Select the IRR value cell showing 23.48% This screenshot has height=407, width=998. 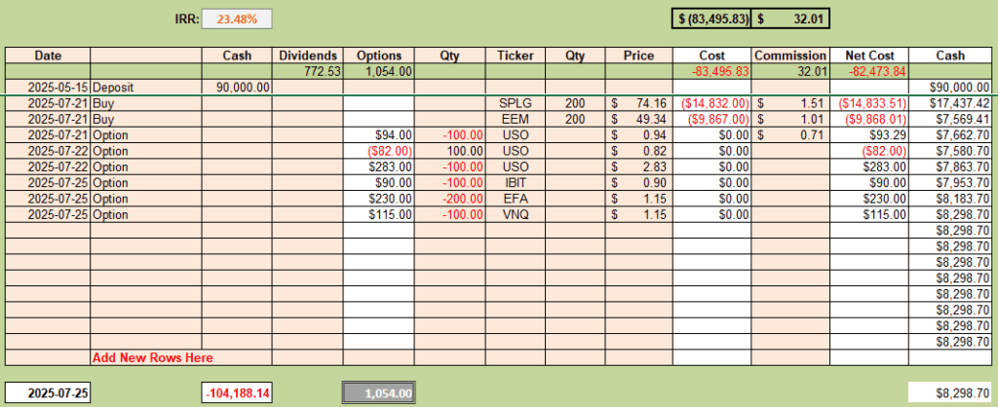pyautogui.click(x=237, y=19)
